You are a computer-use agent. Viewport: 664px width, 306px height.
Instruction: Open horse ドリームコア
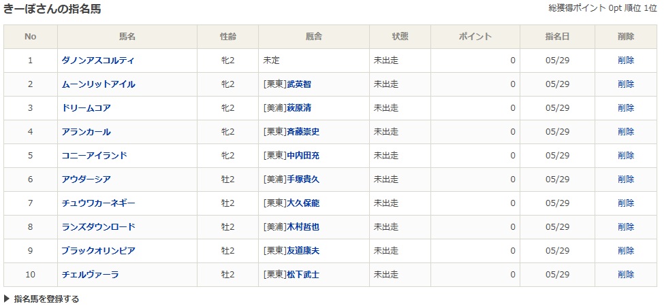pos(86,107)
